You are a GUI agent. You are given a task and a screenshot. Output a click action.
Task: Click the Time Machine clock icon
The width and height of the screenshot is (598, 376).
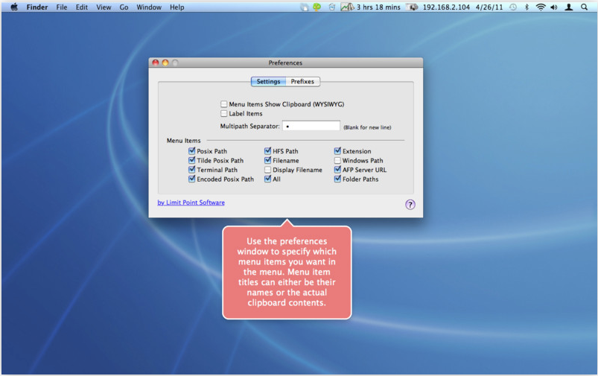tap(512, 7)
